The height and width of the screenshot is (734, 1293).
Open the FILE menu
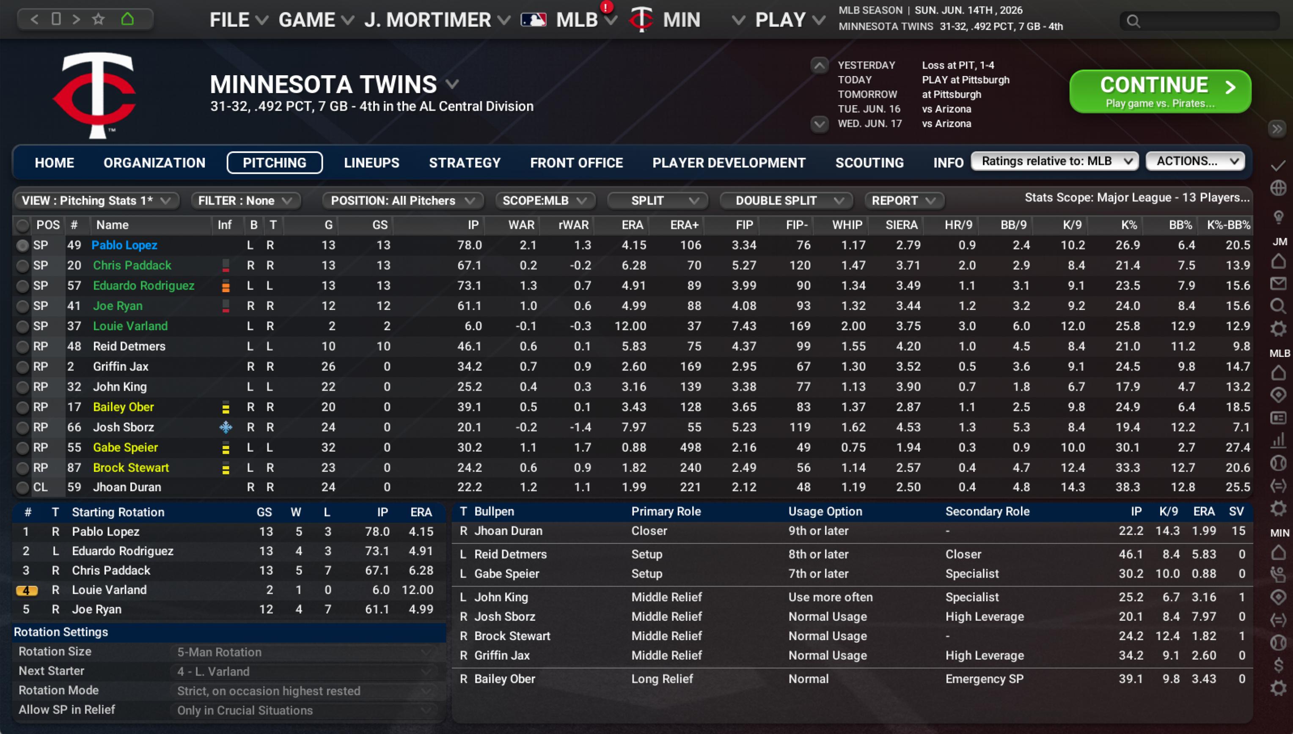click(x=238, y=20)
